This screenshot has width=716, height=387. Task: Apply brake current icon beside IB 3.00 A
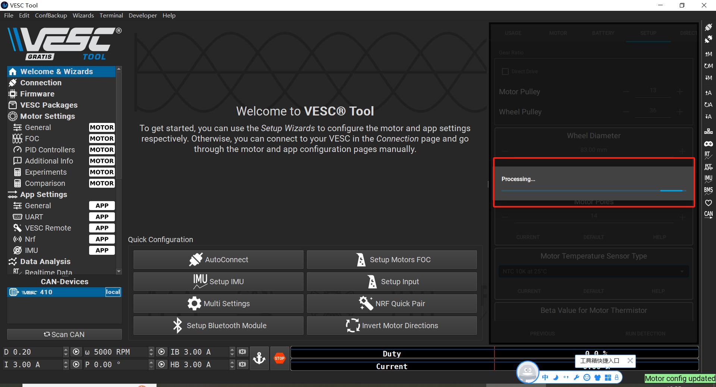click(x=242, y=352)
